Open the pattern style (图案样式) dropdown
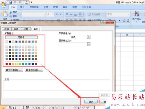This screenshot has height=109, width=145. (x=89, y=44)
